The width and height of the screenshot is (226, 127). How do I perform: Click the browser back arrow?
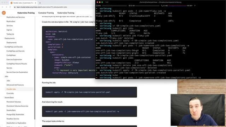(2, 7)
